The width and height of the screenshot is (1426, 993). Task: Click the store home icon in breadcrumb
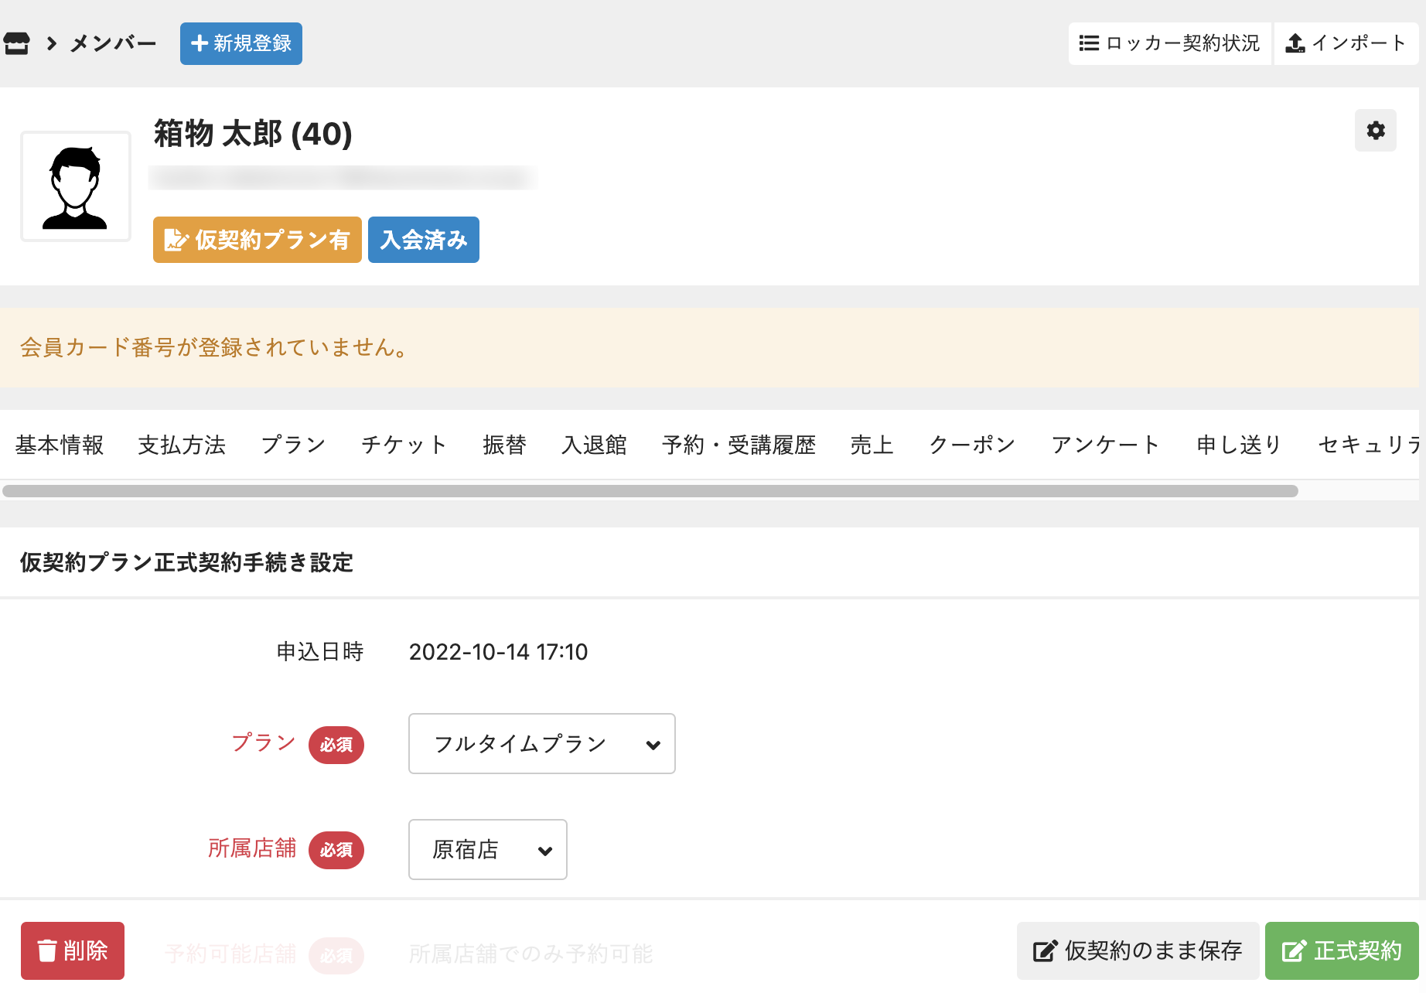click(x=17, y=43)
